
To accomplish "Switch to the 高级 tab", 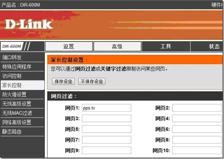I will pos(117,47).
